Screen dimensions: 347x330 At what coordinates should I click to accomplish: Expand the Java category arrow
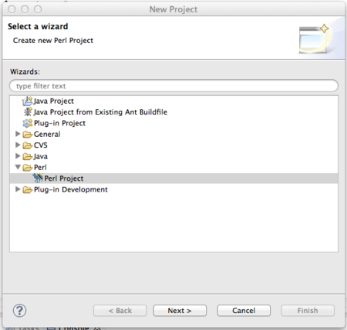[x=18, y=156]
